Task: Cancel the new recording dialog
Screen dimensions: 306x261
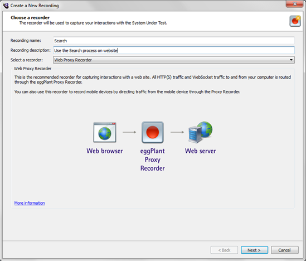Action: tap(284, 250)
